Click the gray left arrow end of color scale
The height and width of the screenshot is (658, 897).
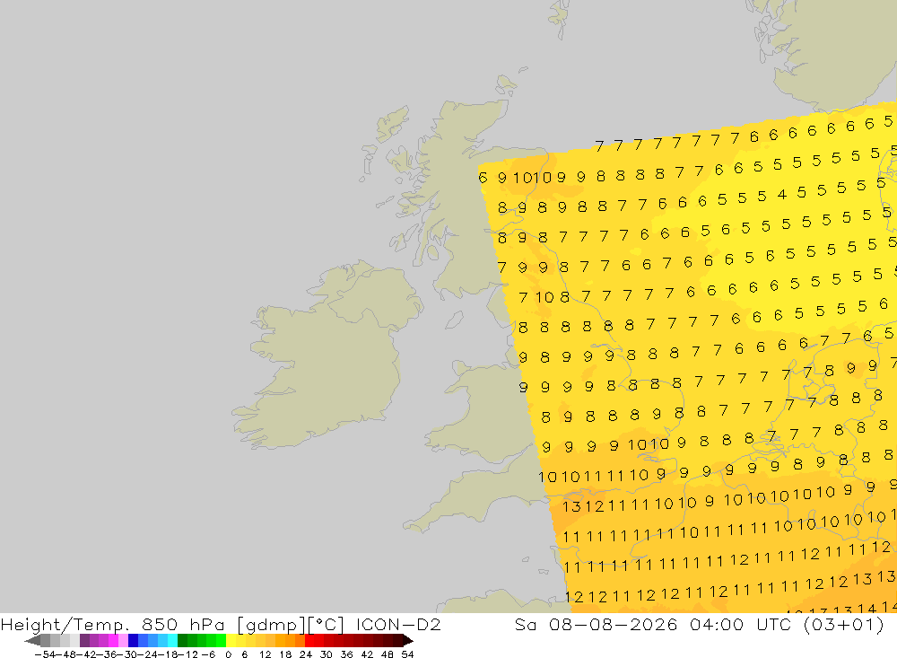[x=32, y=640]
